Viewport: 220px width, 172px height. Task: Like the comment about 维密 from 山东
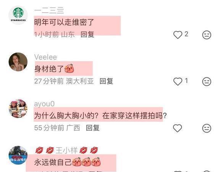[x=178, y=35]
